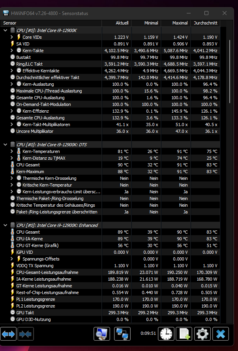This screenshot has width=238, height=351.
Task: Select the GPU D3D-Nutzung row
Action: click(111, 319)
